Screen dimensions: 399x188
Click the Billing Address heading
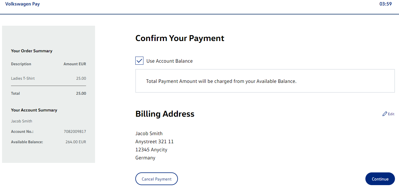pos(165,114)
